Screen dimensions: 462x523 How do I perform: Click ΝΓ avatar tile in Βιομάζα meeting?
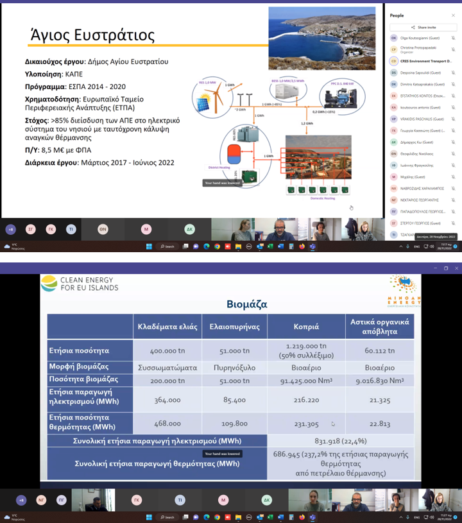(x=41, y=500)
